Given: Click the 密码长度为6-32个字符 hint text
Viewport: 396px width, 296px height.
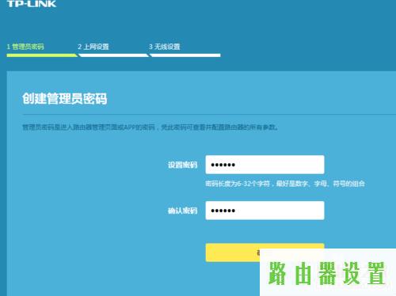Looking at the screenshot, I should click(285, 184).
